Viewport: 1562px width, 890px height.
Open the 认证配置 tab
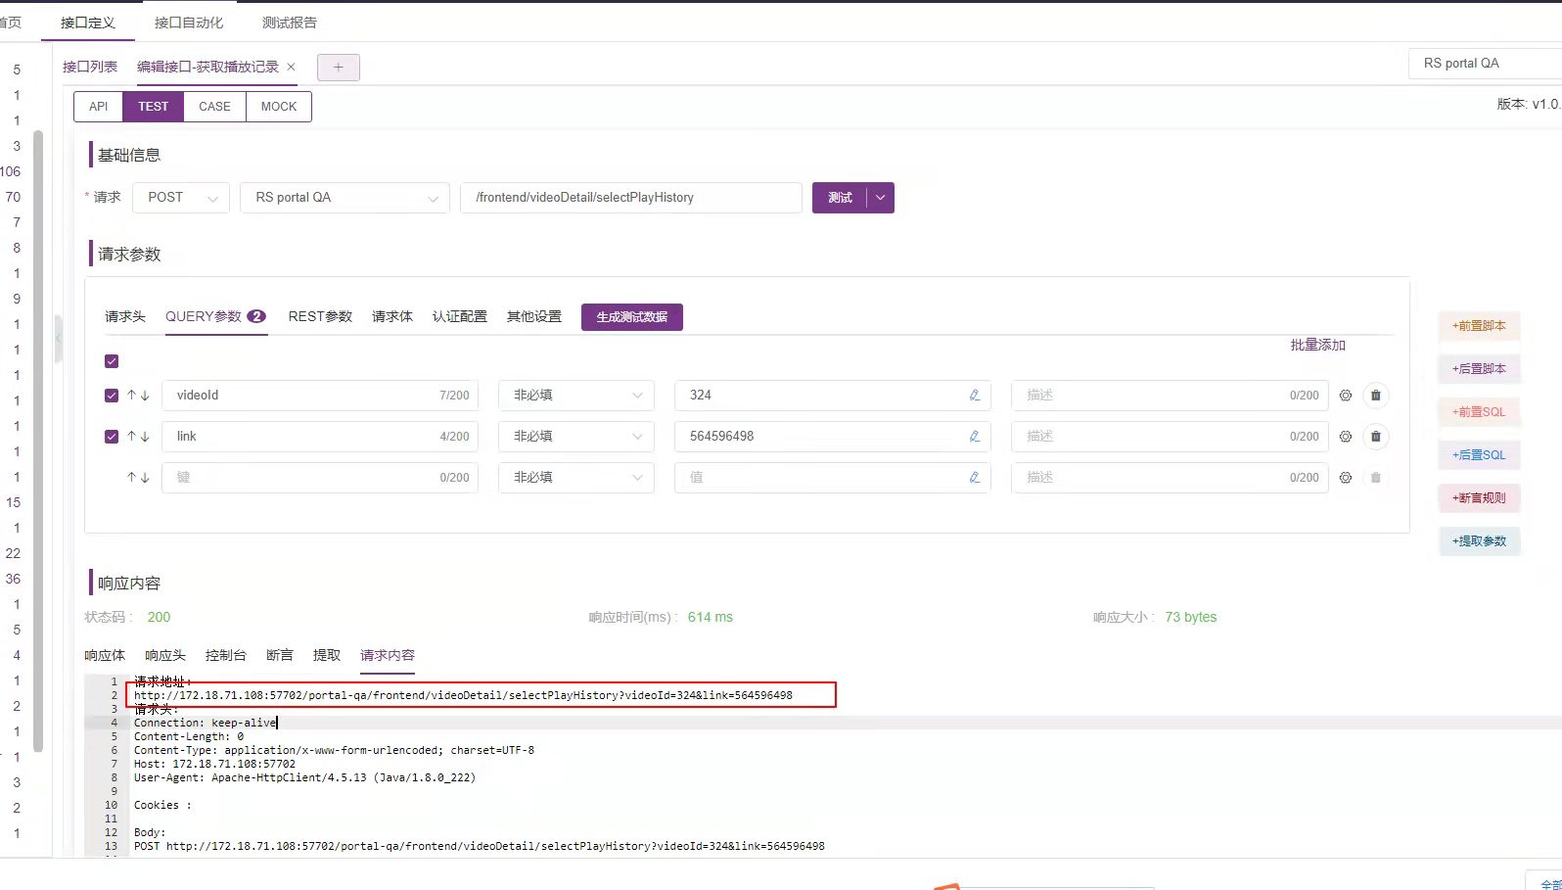point(460,317)
